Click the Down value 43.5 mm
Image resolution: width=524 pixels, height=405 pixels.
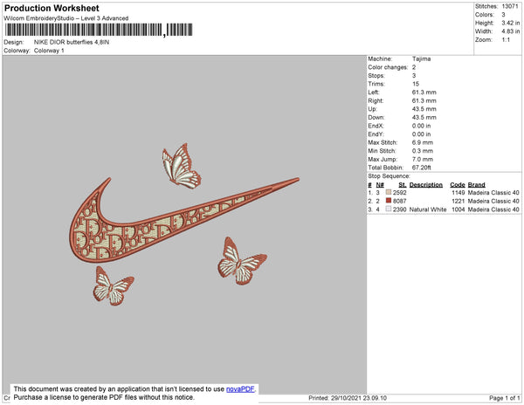tap(424, 118)
